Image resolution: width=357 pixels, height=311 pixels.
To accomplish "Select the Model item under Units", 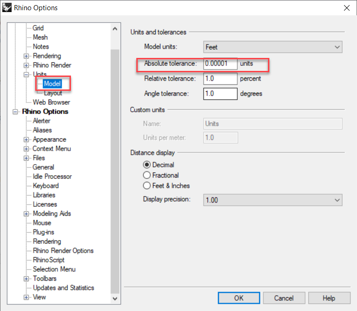I will [52, 83].
